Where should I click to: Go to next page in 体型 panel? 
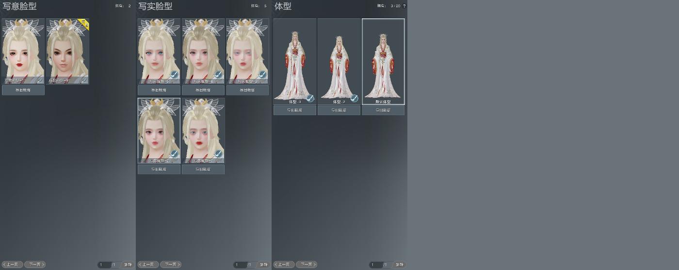(307, 265)
